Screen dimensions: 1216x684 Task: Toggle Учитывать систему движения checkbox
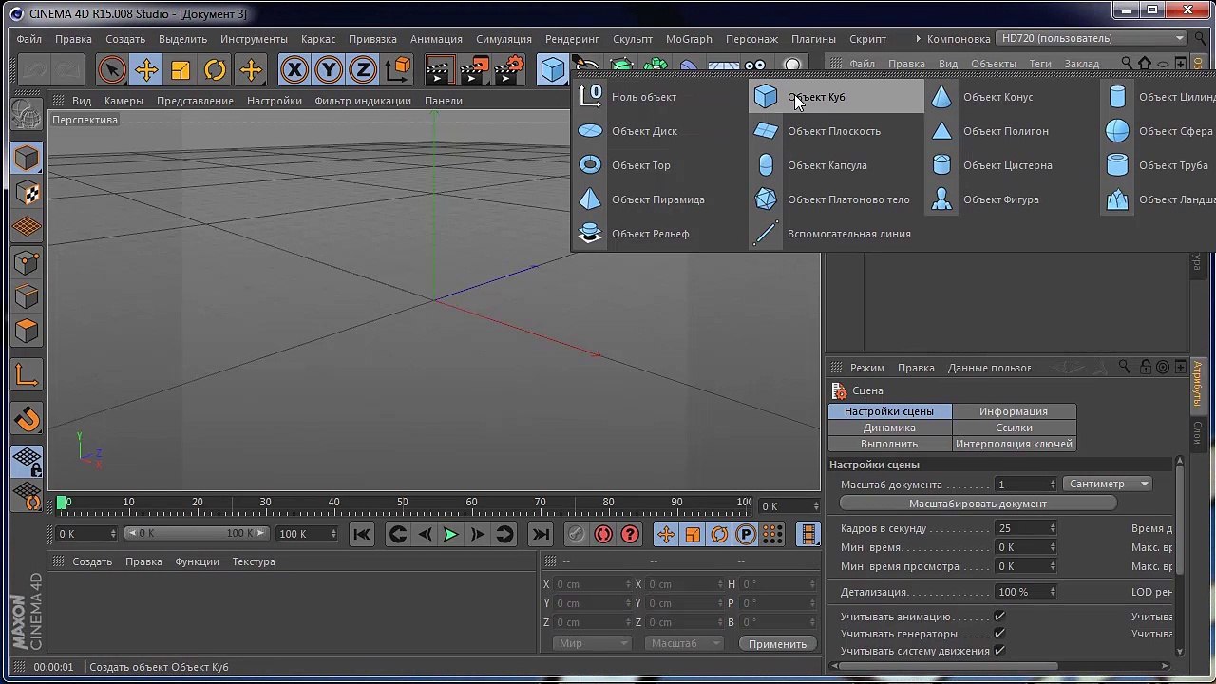999,651
